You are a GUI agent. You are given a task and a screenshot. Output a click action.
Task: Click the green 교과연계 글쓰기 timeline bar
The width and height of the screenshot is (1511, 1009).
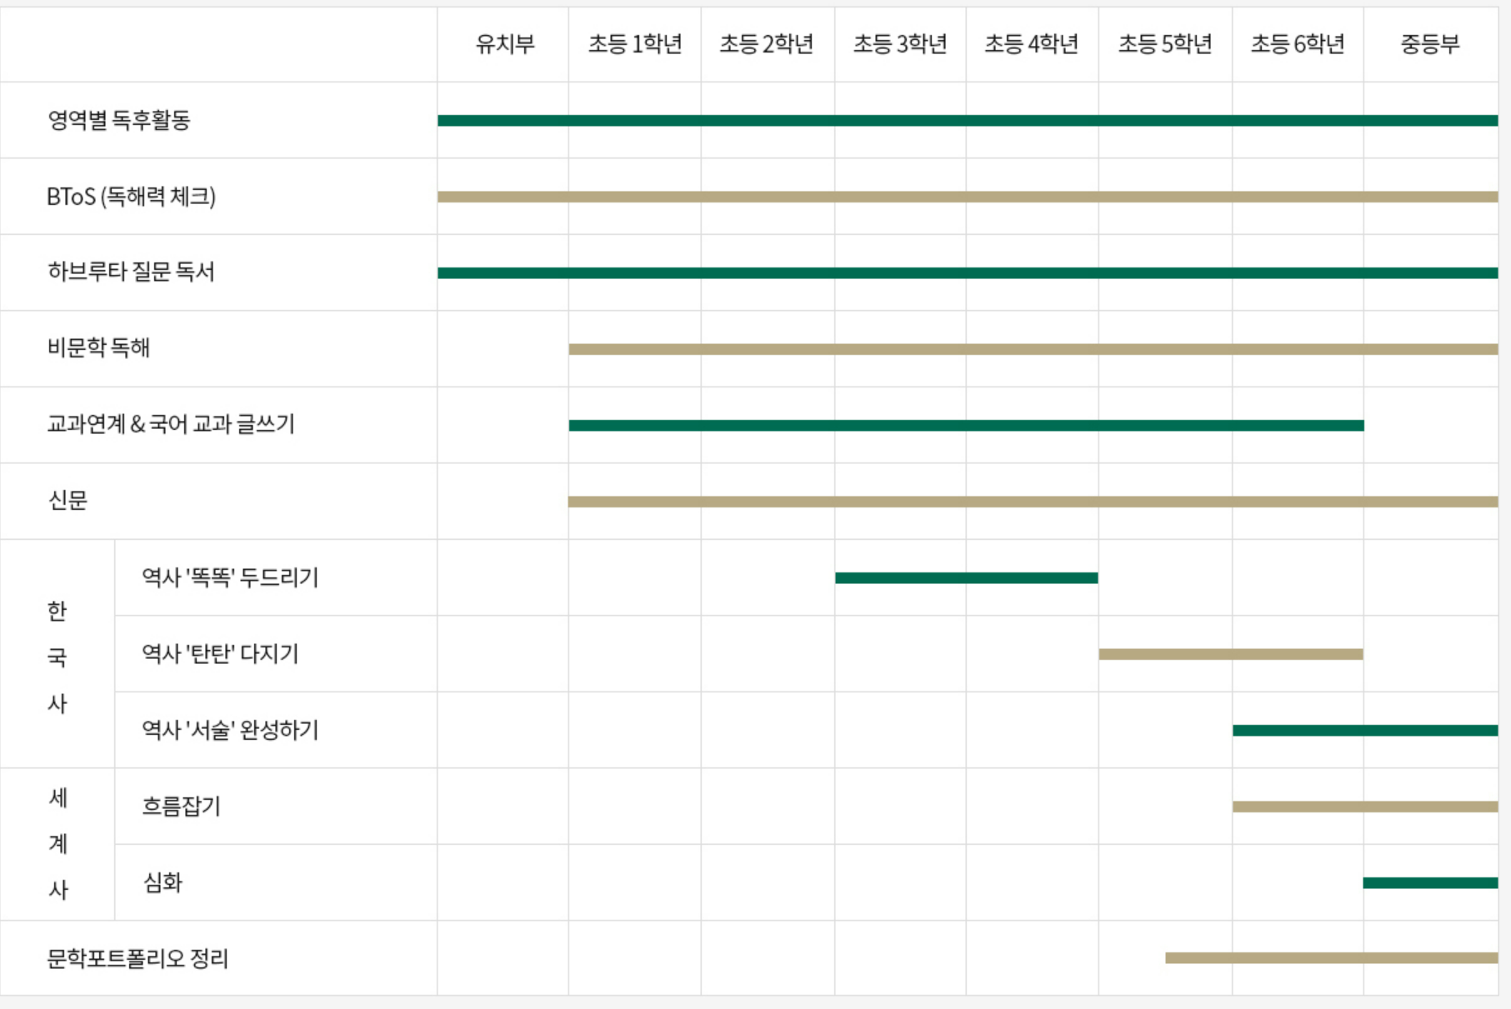[x=967, y=425]
